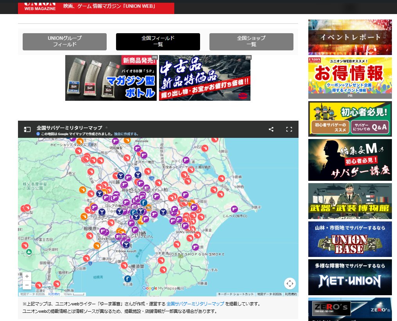Image resolution: width=397 pixels, height=321 pixels.
Task: Open the UNION BASE banner
Action: tap(350, 239)
